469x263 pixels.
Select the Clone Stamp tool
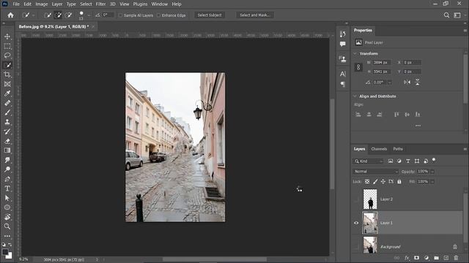(x=7, y=122)
